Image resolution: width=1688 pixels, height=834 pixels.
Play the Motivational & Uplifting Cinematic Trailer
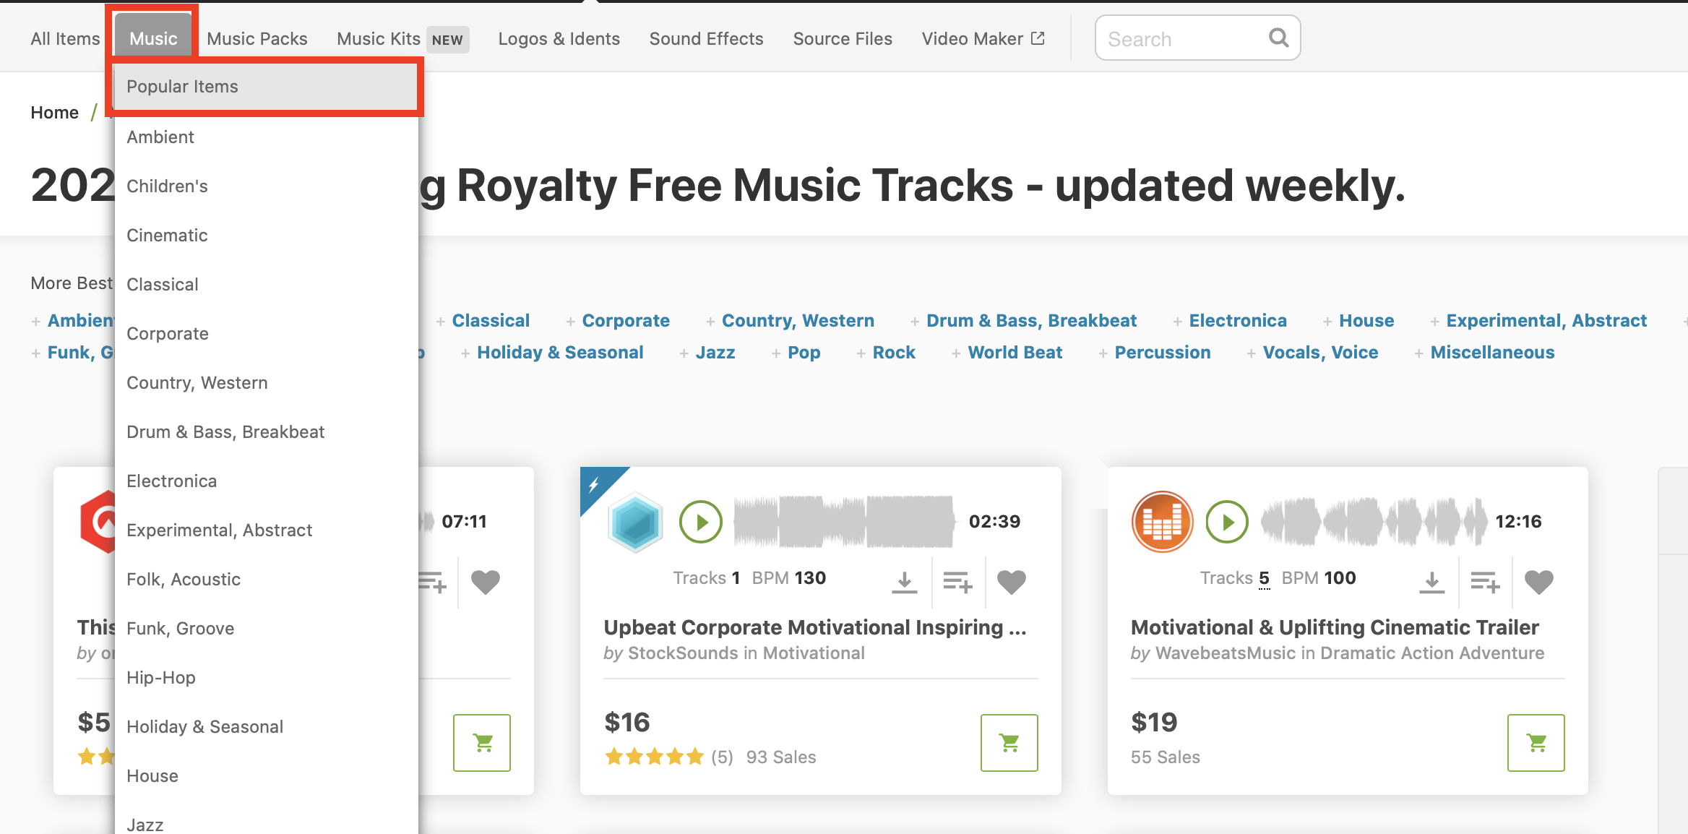(x=1227, y=521)
